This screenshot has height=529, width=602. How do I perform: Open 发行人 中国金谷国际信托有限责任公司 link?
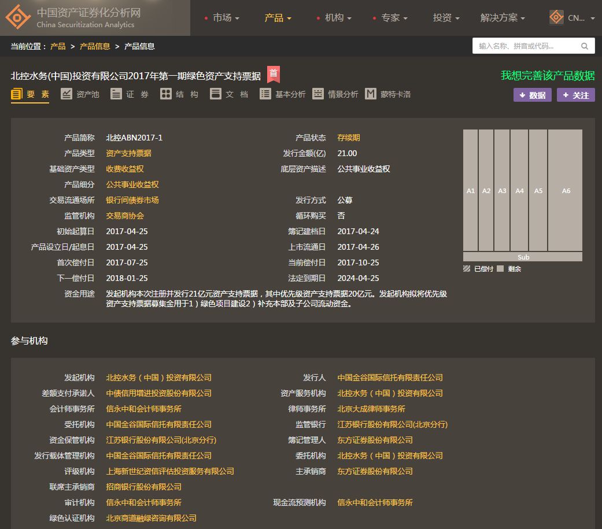click(x=390, y=378)
